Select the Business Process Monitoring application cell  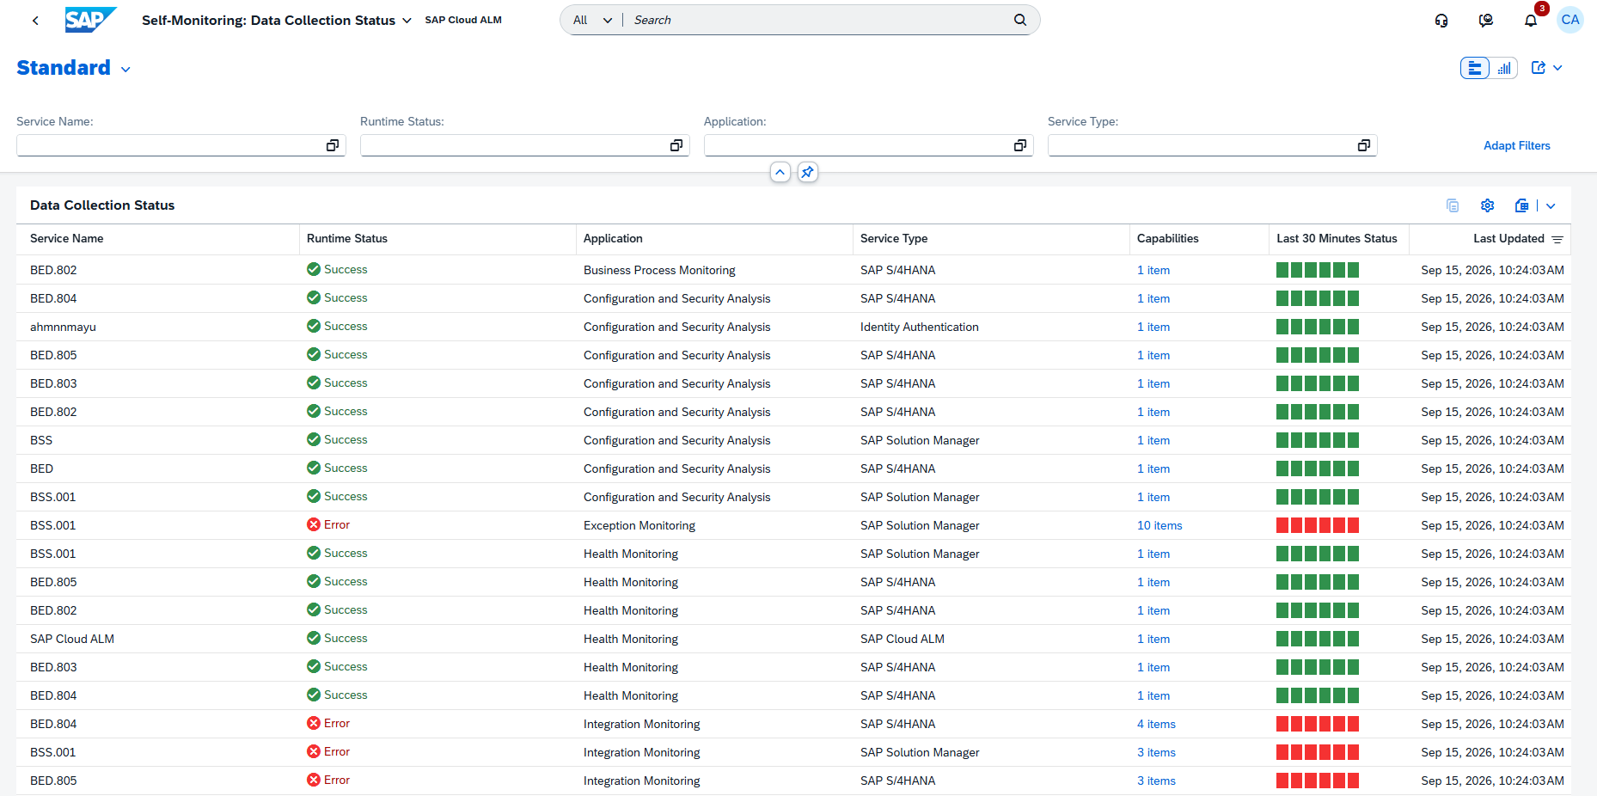[x=714, y=270]
